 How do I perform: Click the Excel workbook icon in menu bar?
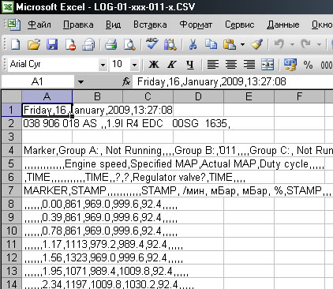14,24
